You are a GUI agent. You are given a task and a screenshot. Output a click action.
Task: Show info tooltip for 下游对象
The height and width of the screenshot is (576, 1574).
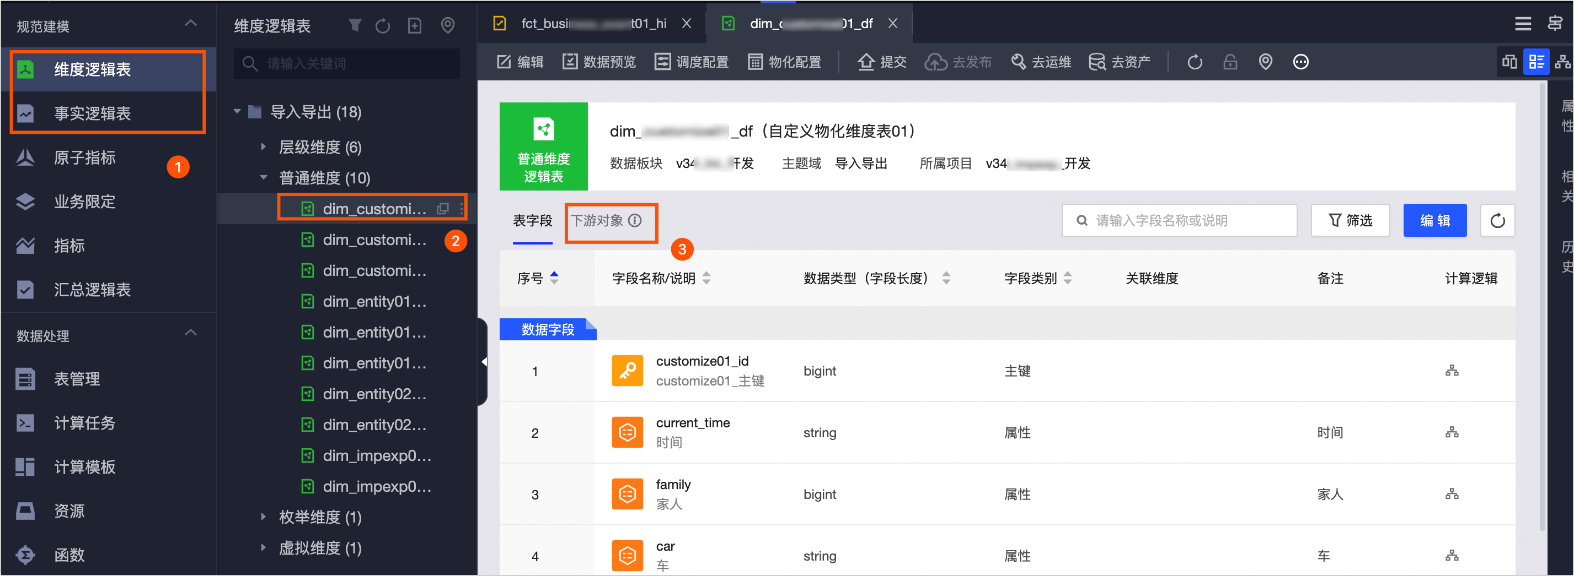(635, 220)
